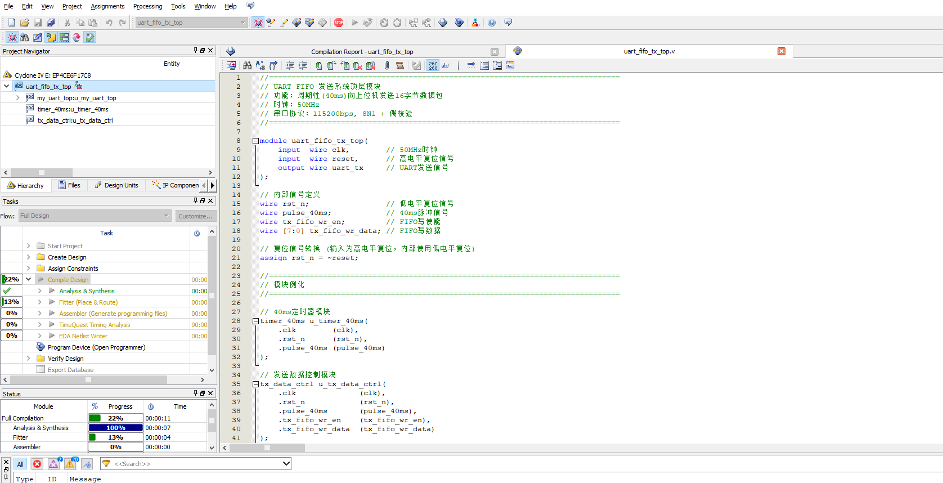This screenshot has height=483, width=943.
Task: Click the green checkmark list icon in second row
Action: (90, 37)
